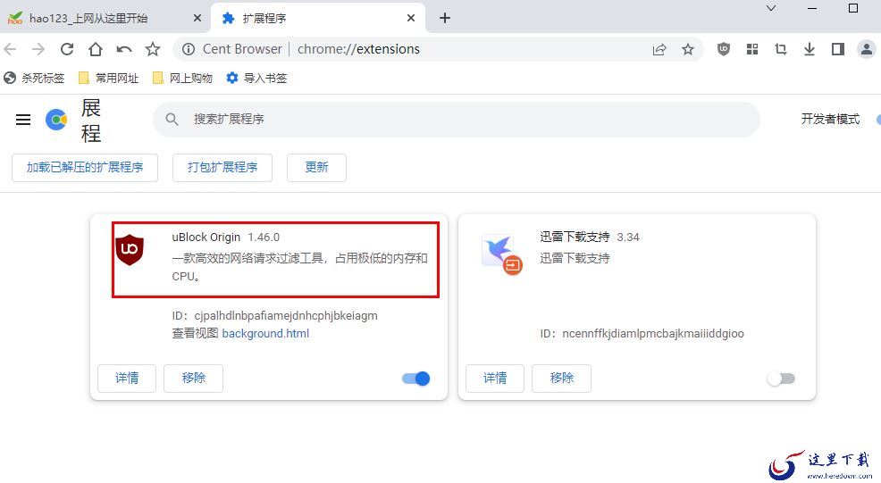The width and height of the screenshot is (881, 483).
Task: Open the 网上购物 bookmark folder
Action: (183, 78)
